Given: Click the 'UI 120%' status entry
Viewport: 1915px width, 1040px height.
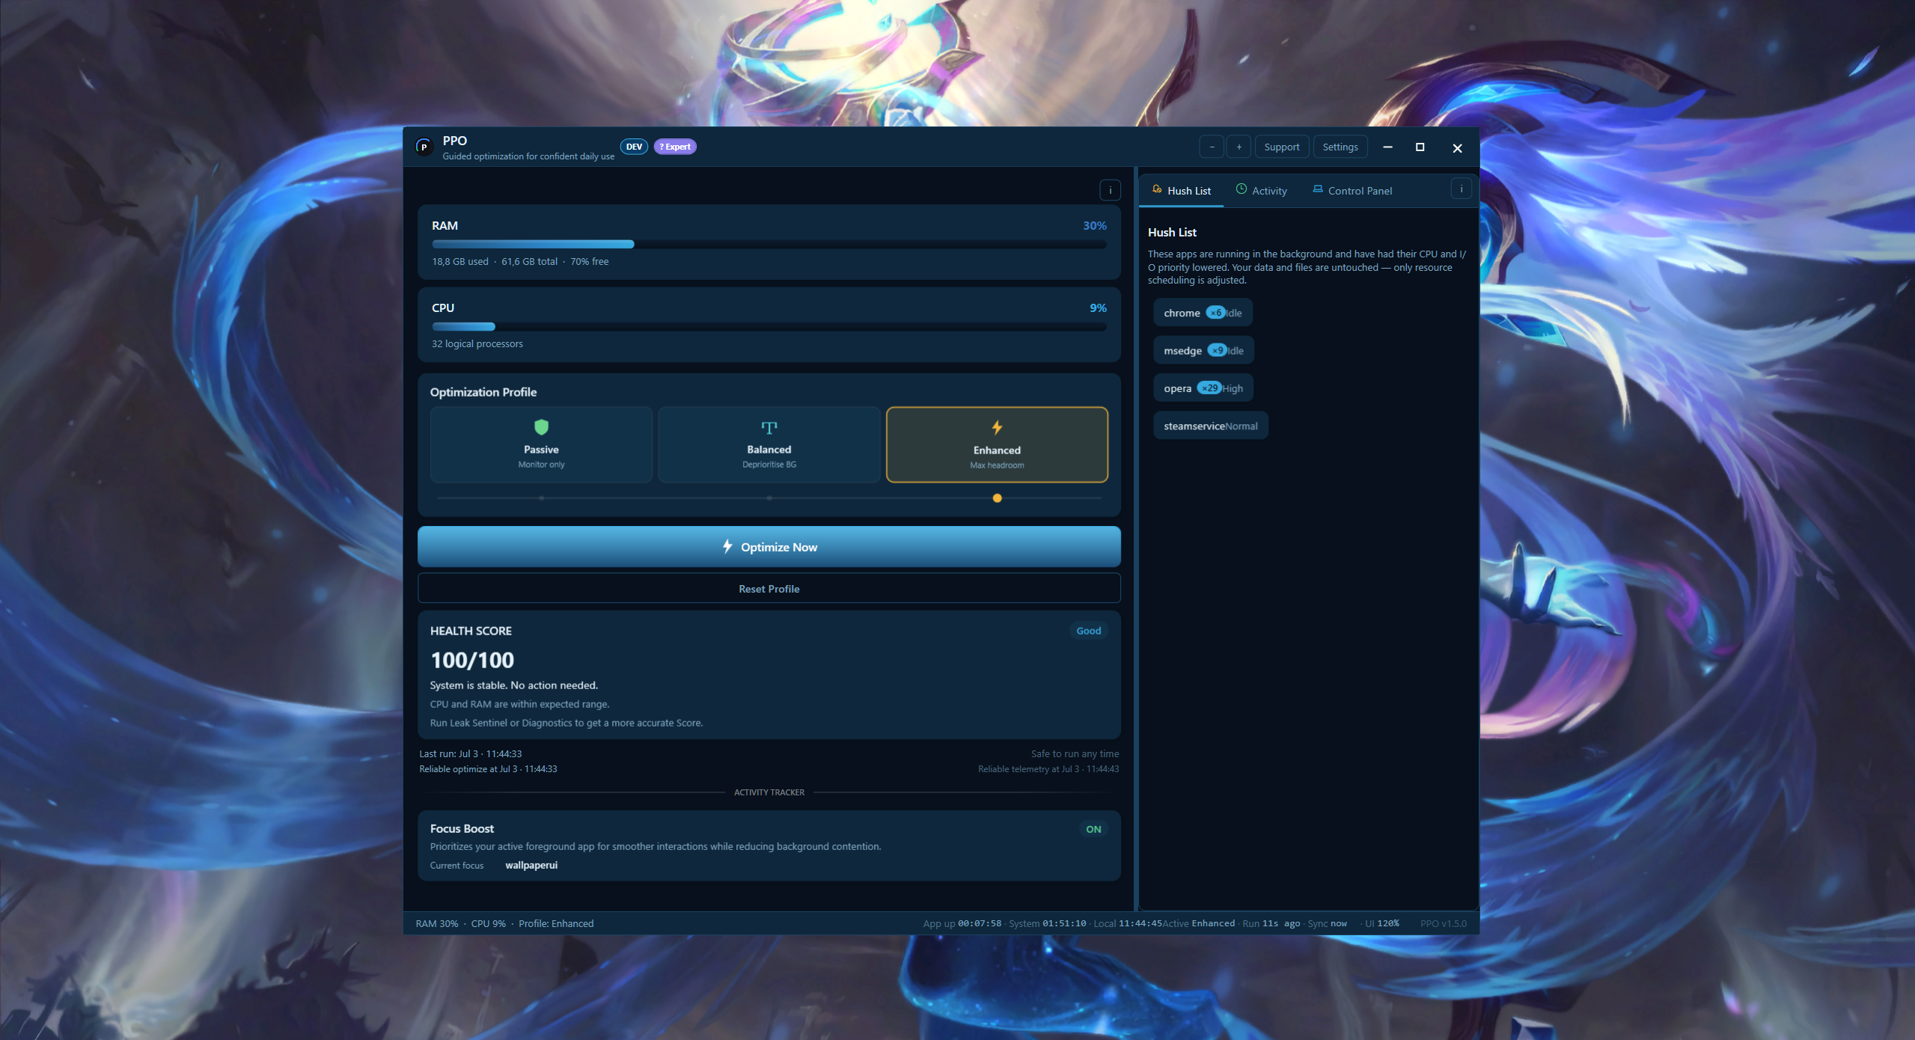Looking at the screenshot, I should 1381,924.
